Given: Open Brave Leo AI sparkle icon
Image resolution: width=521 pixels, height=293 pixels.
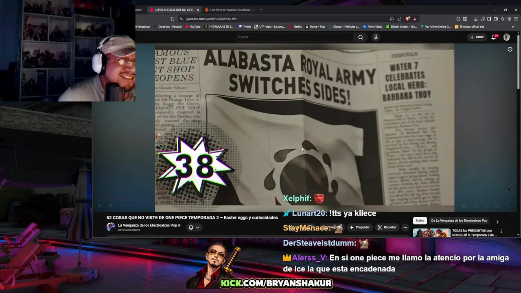Looking at the screenshot, I should 503,19.
